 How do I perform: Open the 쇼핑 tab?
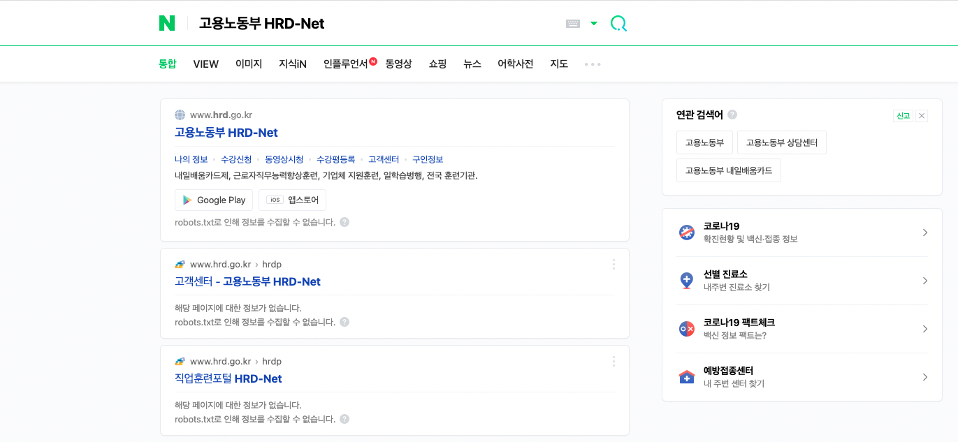point(438,64)
